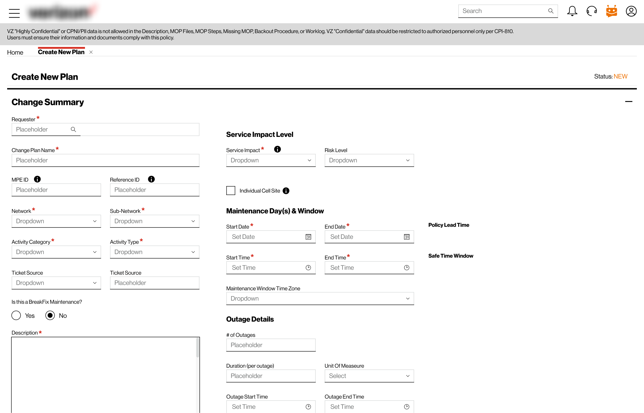Open the Maintenance Window Time Zone dropdown

pos(320,299)
